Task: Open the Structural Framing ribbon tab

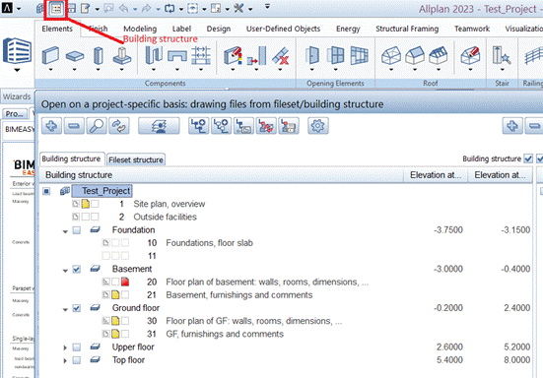Action: coord(407,29)
